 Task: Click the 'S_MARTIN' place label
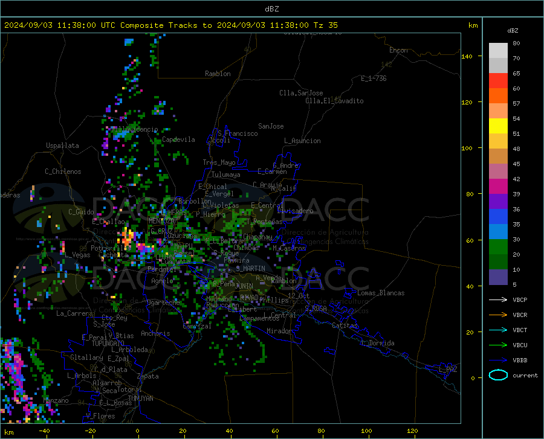pos(250,269)
